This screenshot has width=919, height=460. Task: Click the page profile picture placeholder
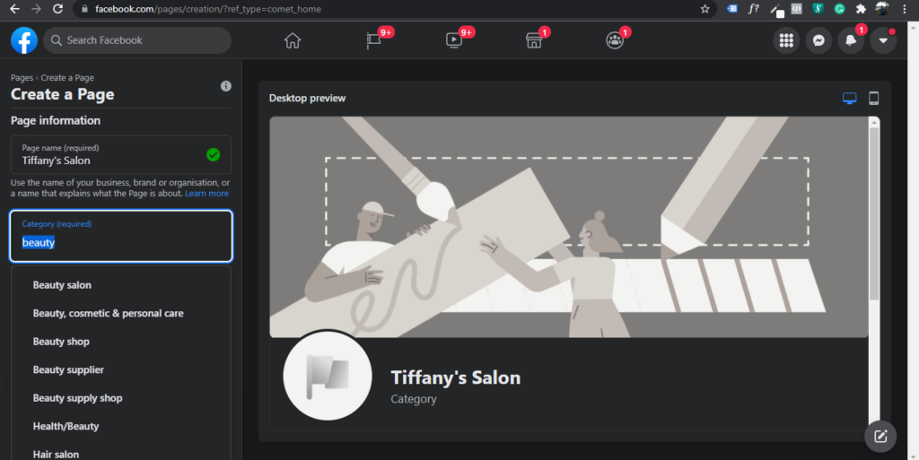click(327, 376)
